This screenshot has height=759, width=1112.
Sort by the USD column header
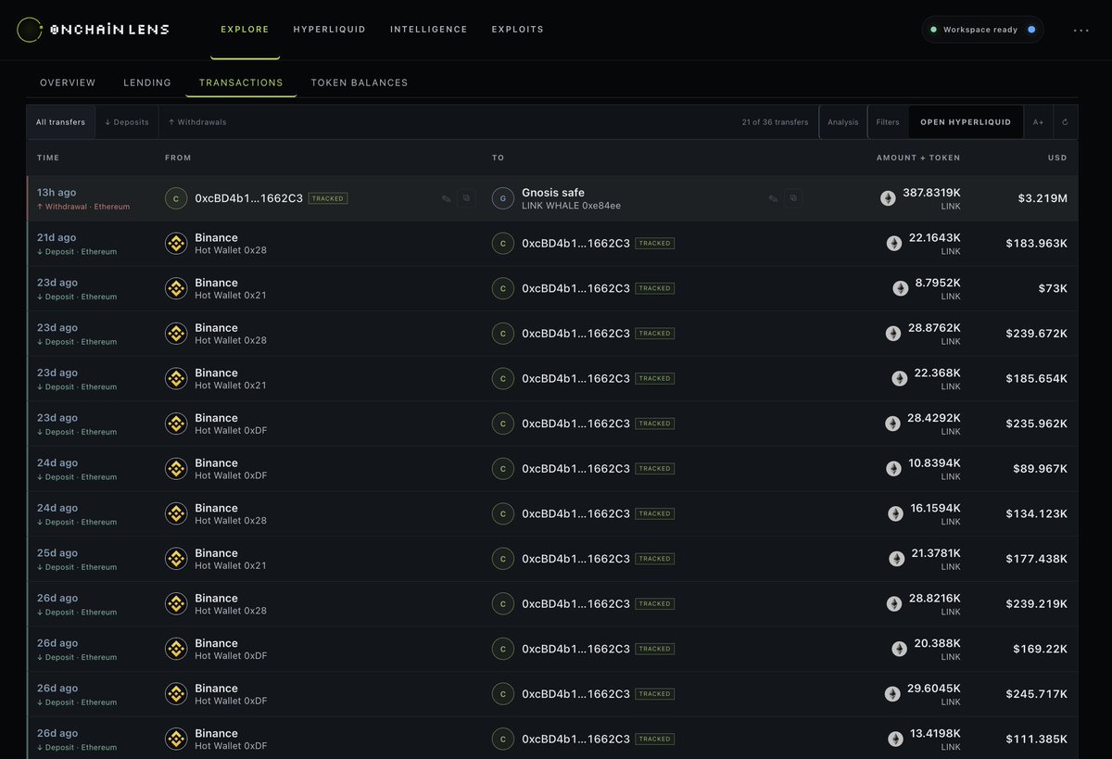[1057, 158]
